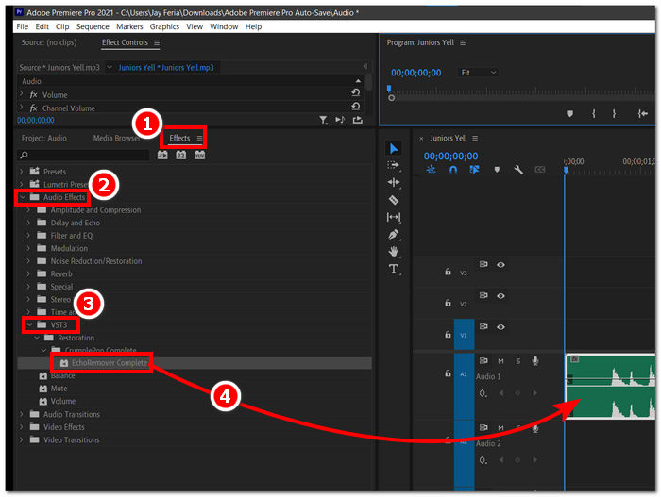This screenshot has width=661, height=497.
Task: Switch to the Media Browser tab
Action: tap(116, 138)
